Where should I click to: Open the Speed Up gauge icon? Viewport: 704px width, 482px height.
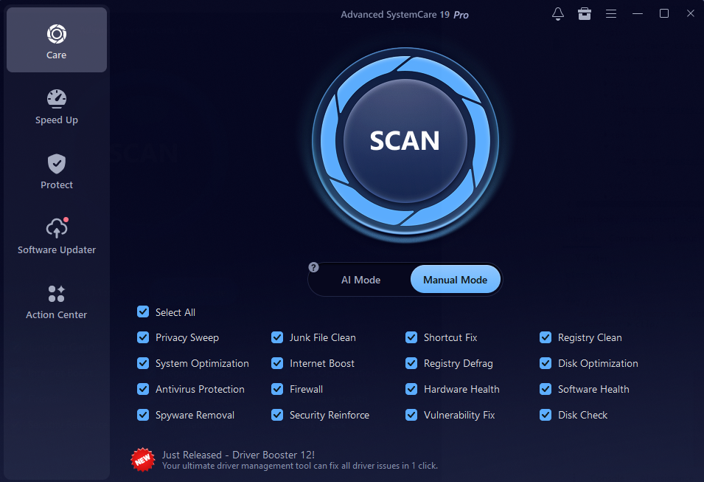57,99
